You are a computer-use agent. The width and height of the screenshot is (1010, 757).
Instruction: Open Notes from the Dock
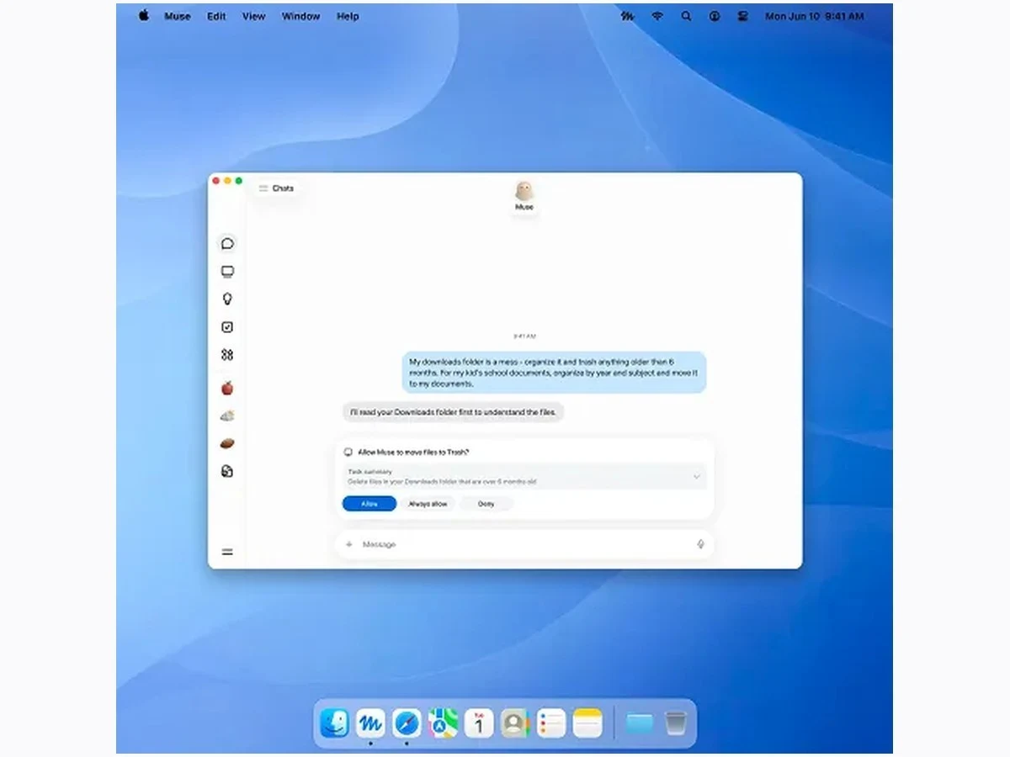(587, 723)
